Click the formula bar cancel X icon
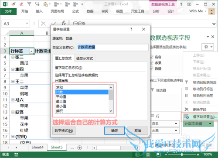Image resolution: width=218 pixels, height=158 pixels. tap(43, 24)
